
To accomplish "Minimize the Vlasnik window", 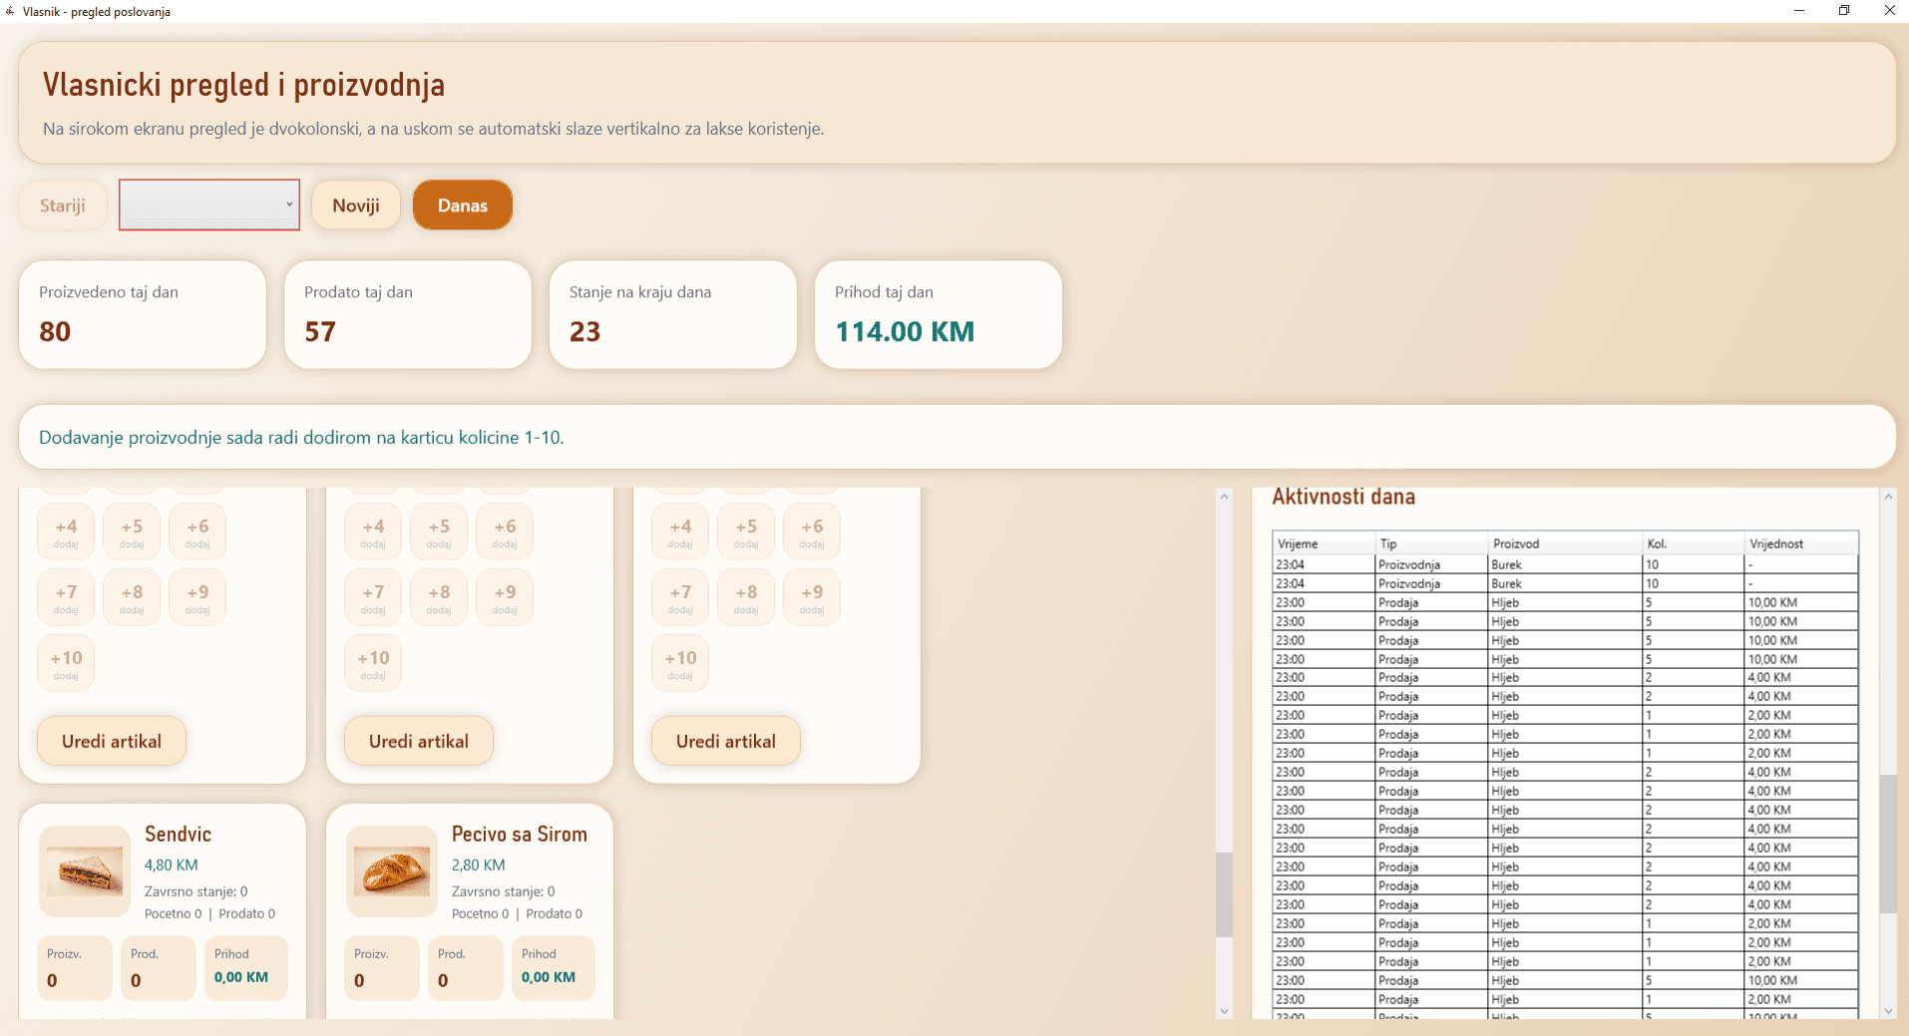I will (1799, 11).
